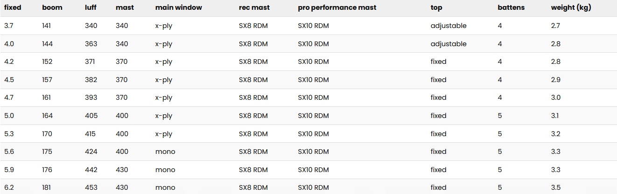Select the weight value 3.2 cell
This screenshot has height=194, width=617.
click(x=556, y=134)
